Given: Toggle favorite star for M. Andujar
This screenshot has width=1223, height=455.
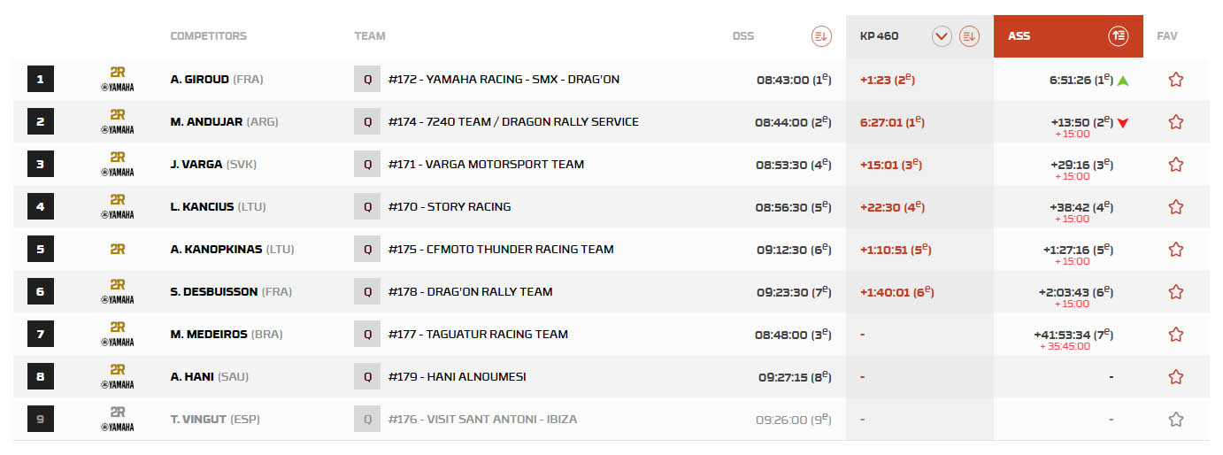Looking at the screenshot, I should pos(1175,122).
